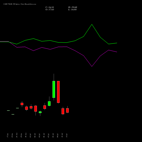
Task: Click the right end of the green line
Action: tap(117, 43)
